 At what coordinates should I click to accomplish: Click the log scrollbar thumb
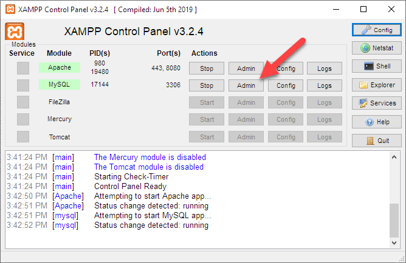[394, 221]
